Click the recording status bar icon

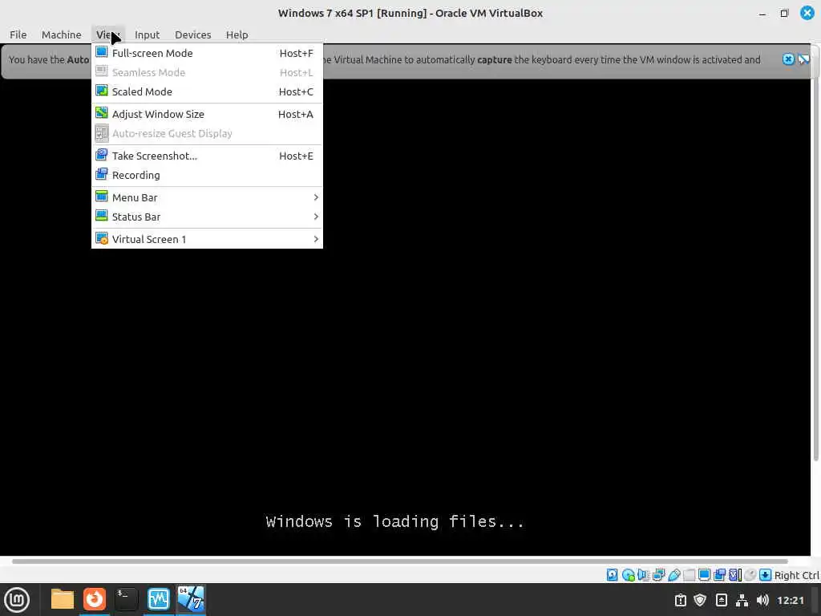[x=719, y=575]
